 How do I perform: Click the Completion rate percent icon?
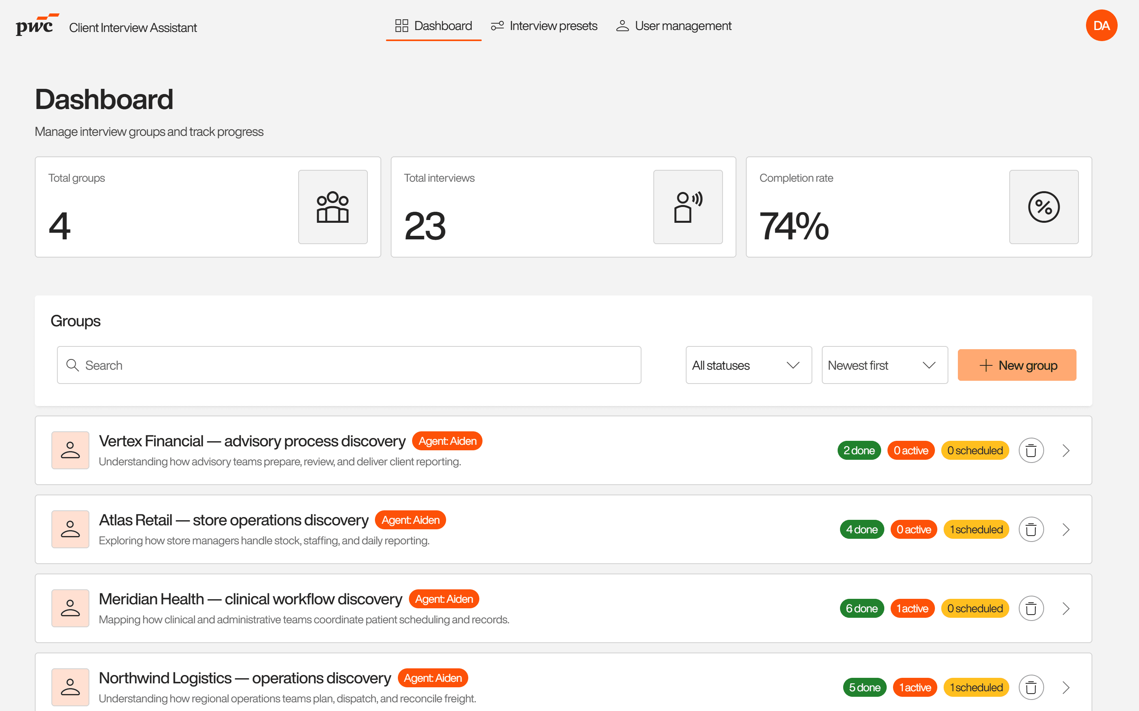(1043, 207)
